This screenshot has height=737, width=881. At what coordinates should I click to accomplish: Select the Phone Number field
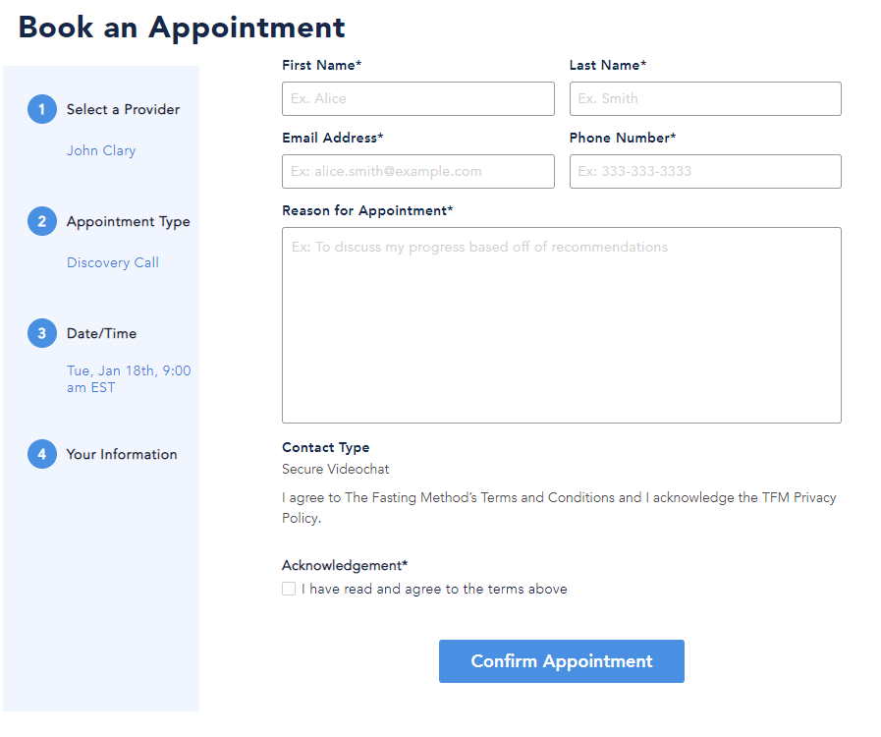704,171
